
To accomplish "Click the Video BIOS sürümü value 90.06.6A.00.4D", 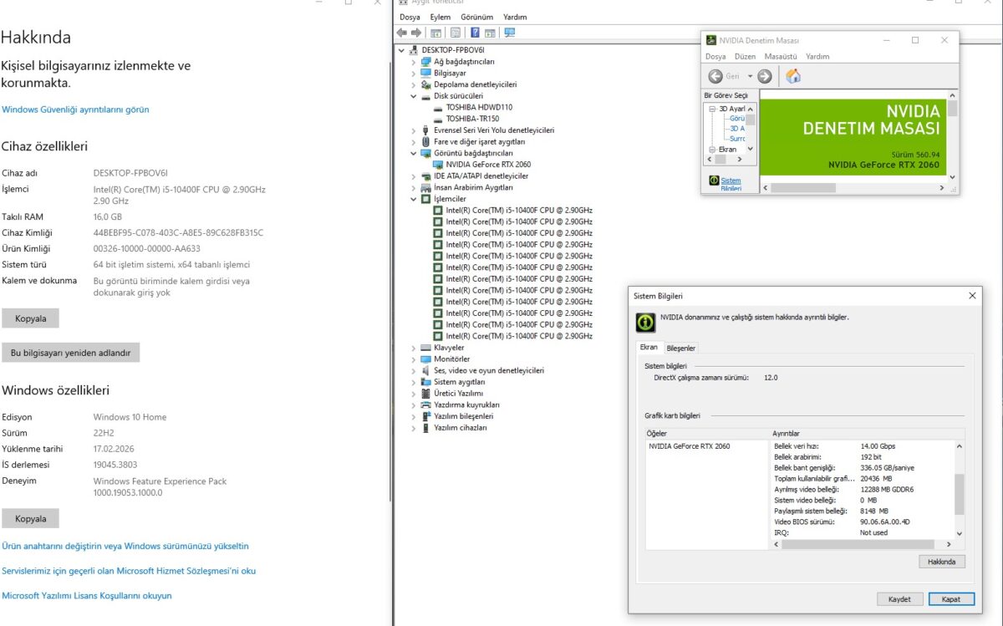I will pos(885,522).
